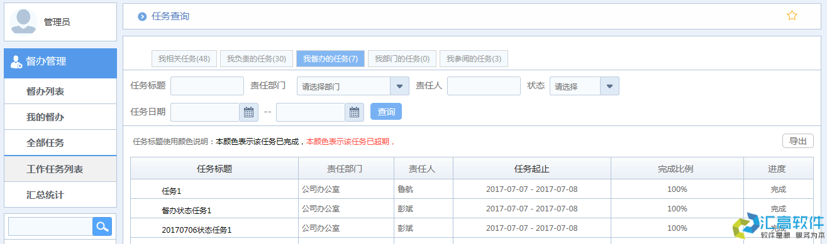This screenshot has width=827, height=244.
Task: Click the administrator avatar picture
Action: [x=23, y=21]
